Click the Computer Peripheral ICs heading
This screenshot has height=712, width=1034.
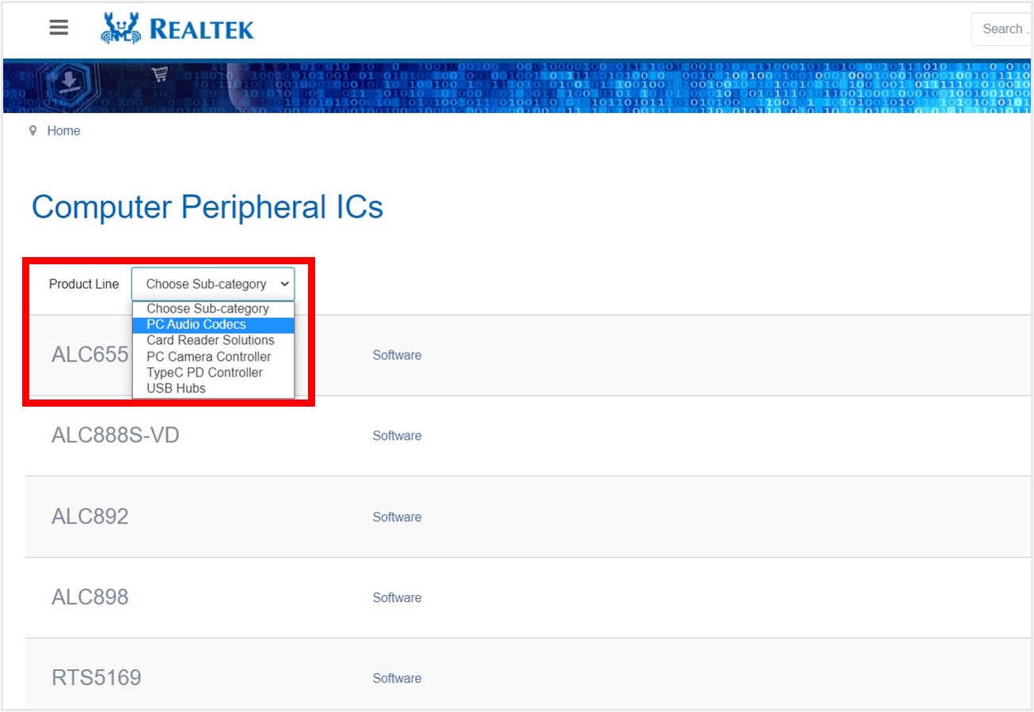tap(207, 207)
